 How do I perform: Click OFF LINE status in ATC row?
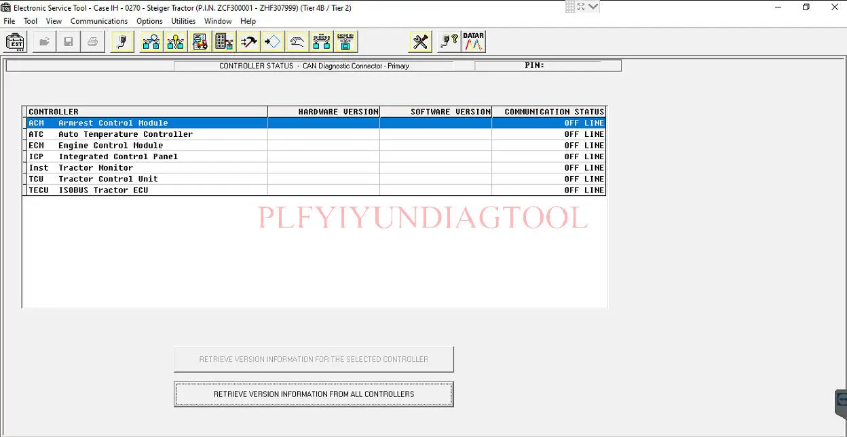[584, 134]
